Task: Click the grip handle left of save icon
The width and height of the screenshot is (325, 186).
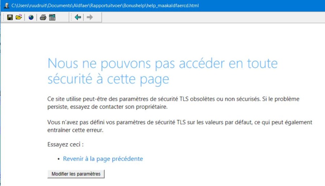Action: [4, 17]
